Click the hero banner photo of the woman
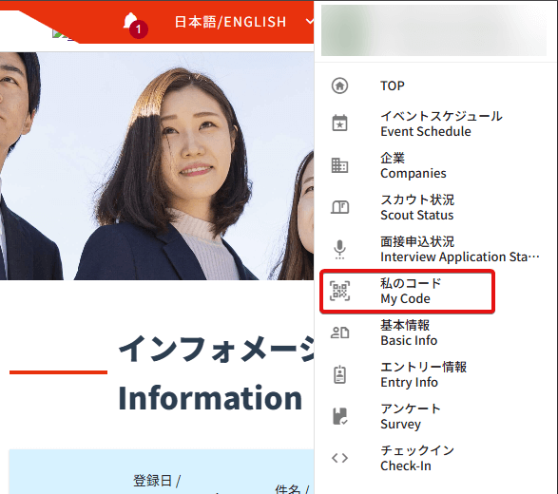Screen dimensions: 558x494 pyautogui.click(x=157, y=166)
